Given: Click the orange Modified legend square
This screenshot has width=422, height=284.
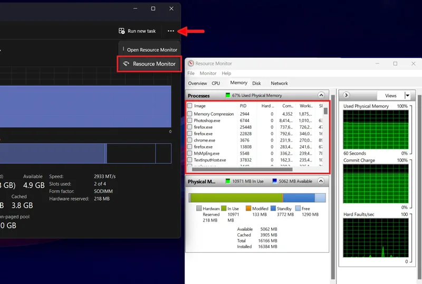Looking at the screenshot, I should coord(248,209).
